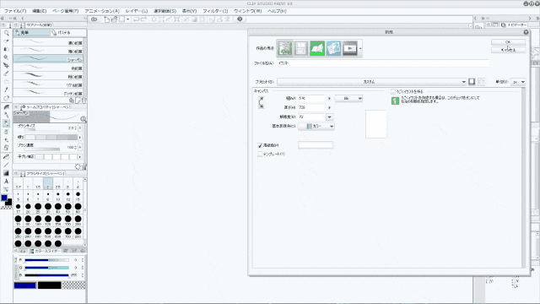
Task: Open the B5 paper size dropdown
Action: pos(348,99)
